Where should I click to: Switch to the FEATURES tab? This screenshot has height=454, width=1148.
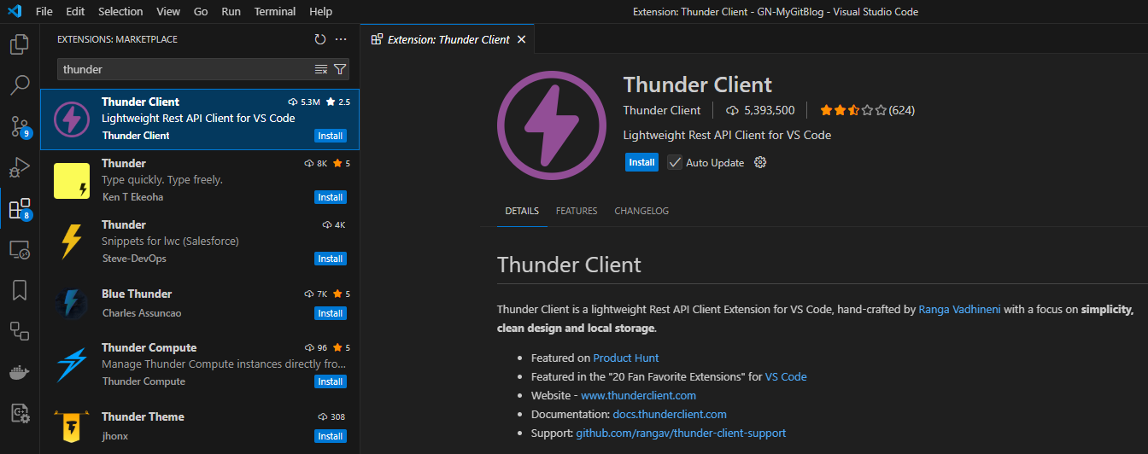(577, 211)
